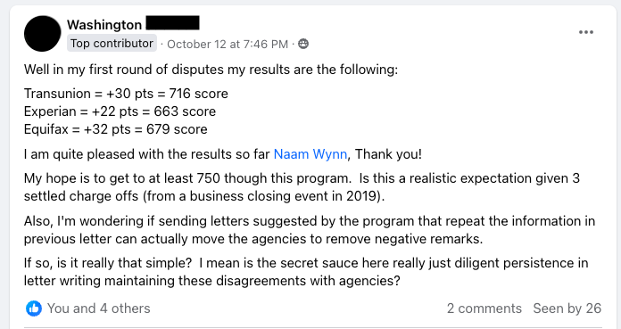Image resolution: width=621 pixels, height=329 pixels.
Task: Click the blue thumbs-up reaction icon
Action: point(34,308)
